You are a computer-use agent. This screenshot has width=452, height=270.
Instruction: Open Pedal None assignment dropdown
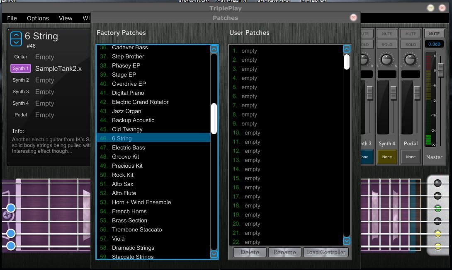point(411,157)
